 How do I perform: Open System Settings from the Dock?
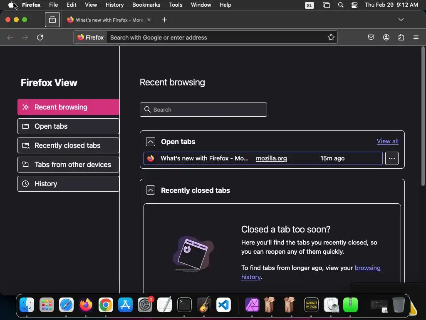point(145,305)
